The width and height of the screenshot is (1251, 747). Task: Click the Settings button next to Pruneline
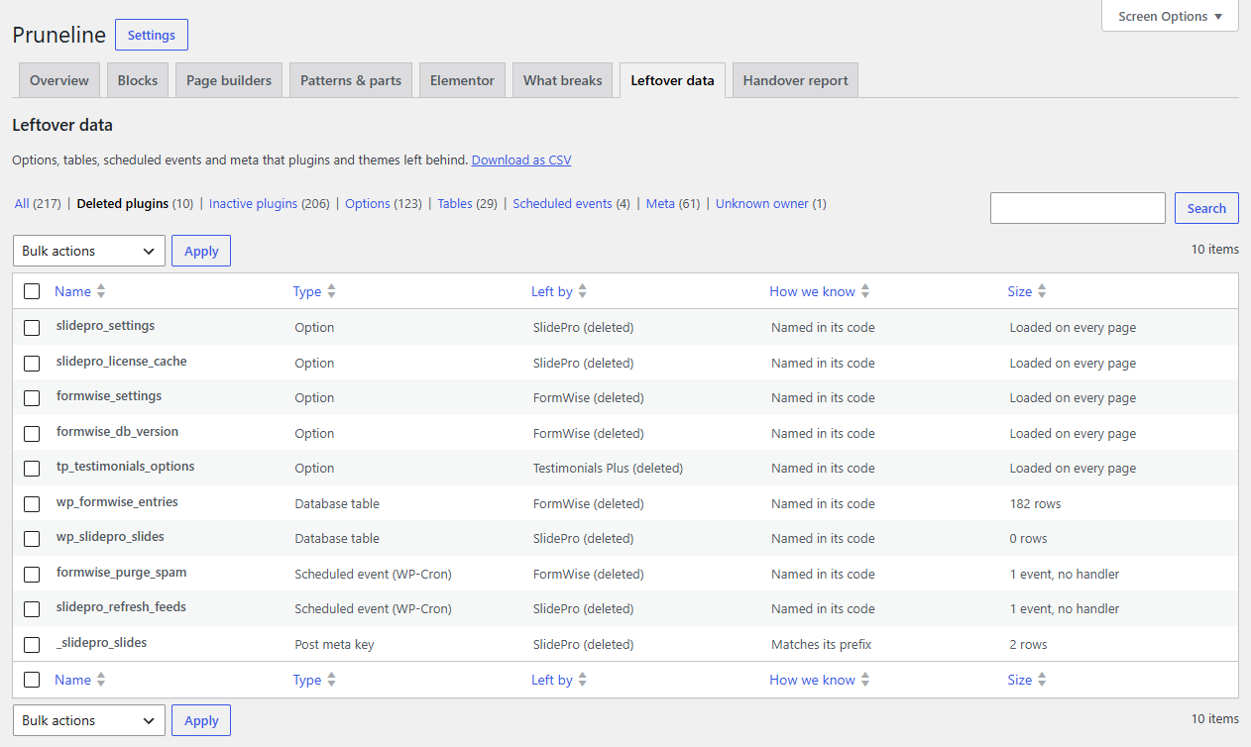click(x=152, y=35)
